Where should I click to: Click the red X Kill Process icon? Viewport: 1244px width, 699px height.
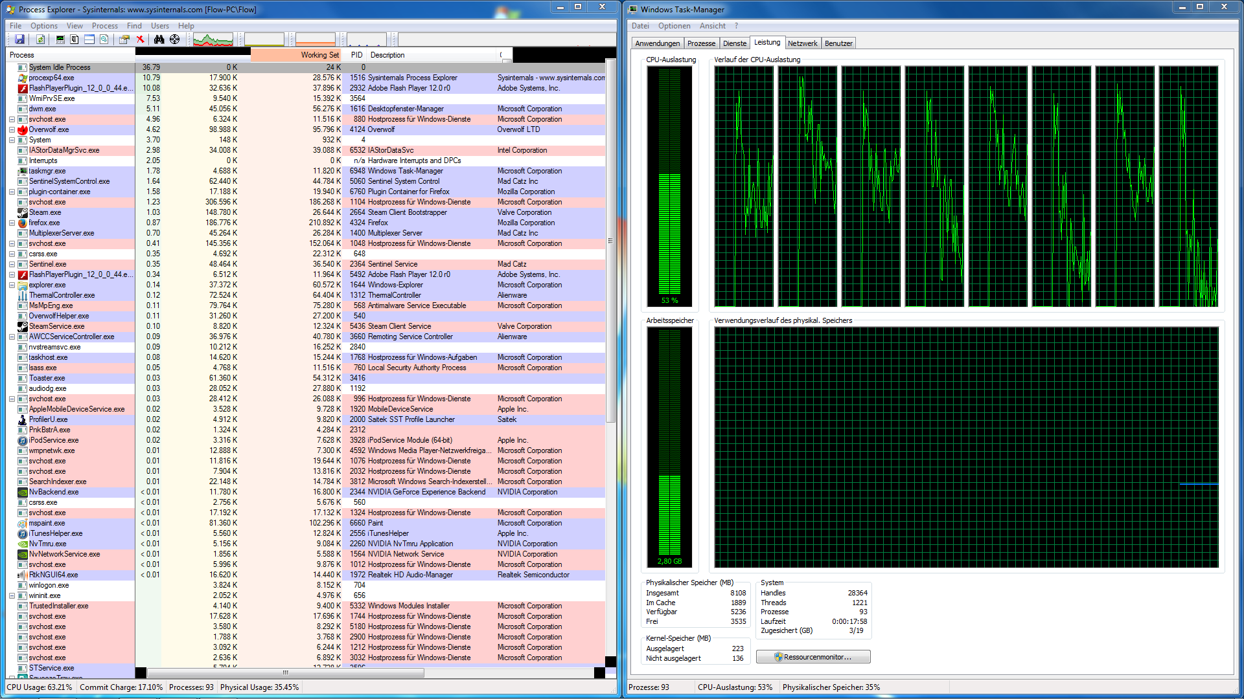point(140,39)
